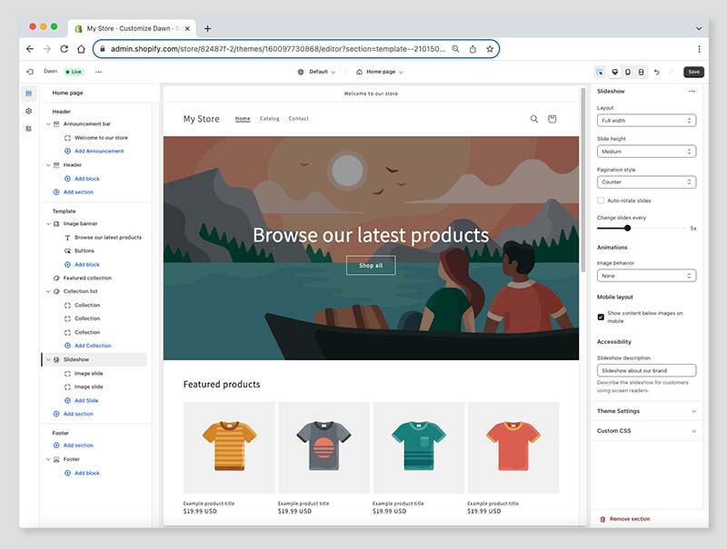Open Slideshow panel three-dot menu
This screenshot has height=549, width=727.
(x=692, y=91)
